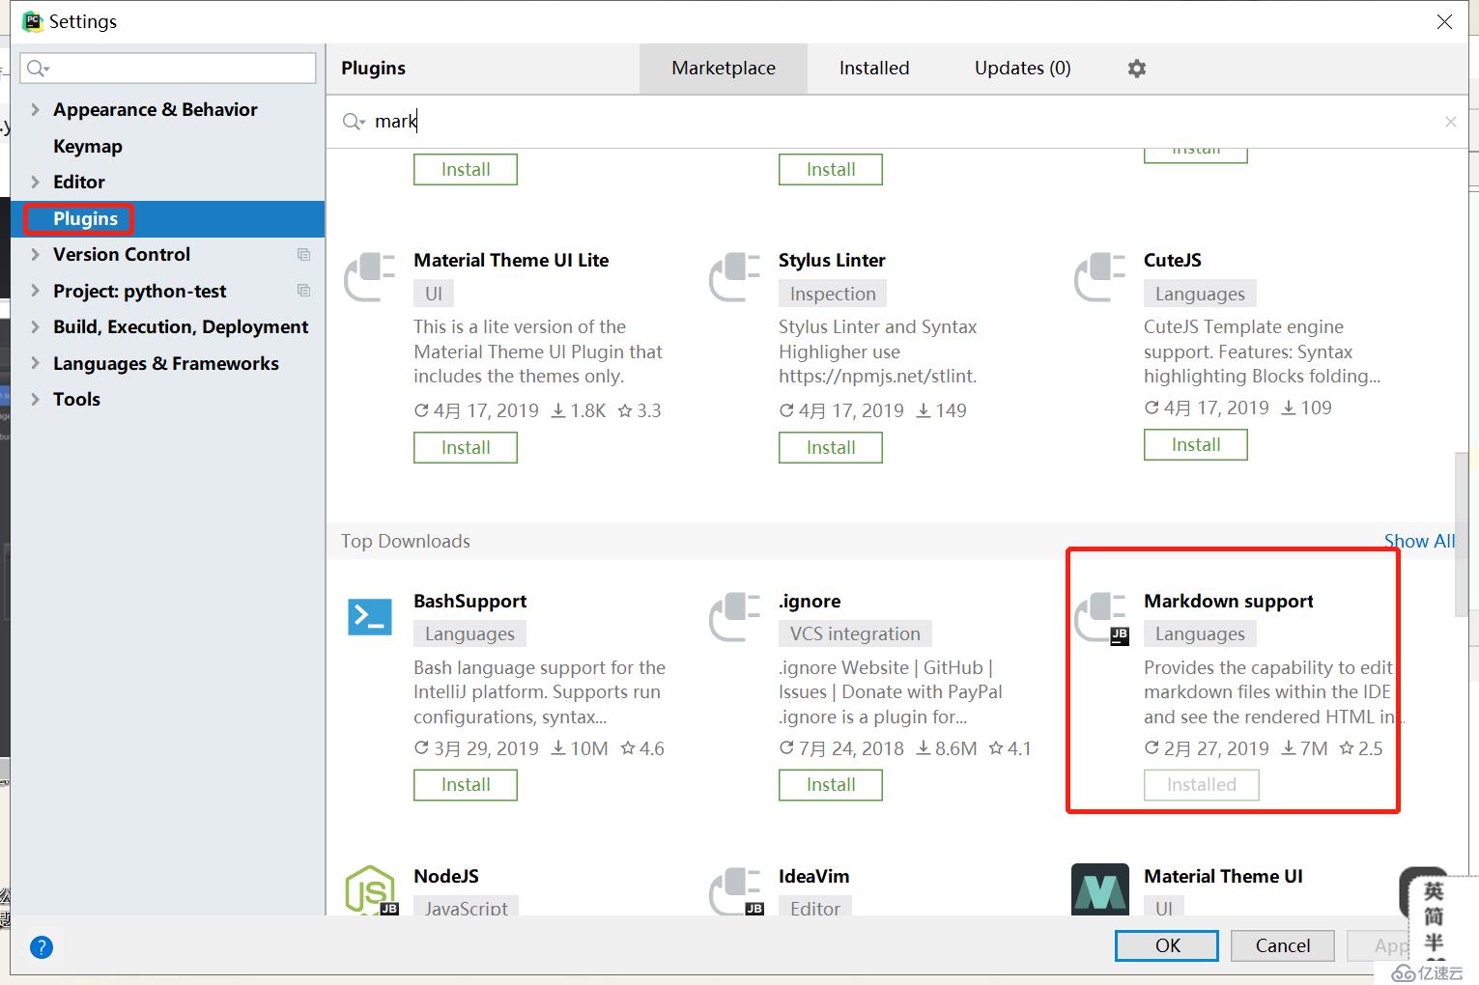Click the Stylus Linter plugin icon

735,277
